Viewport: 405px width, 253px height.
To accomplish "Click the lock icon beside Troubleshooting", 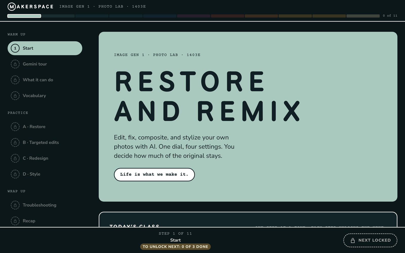I will 15,205.
